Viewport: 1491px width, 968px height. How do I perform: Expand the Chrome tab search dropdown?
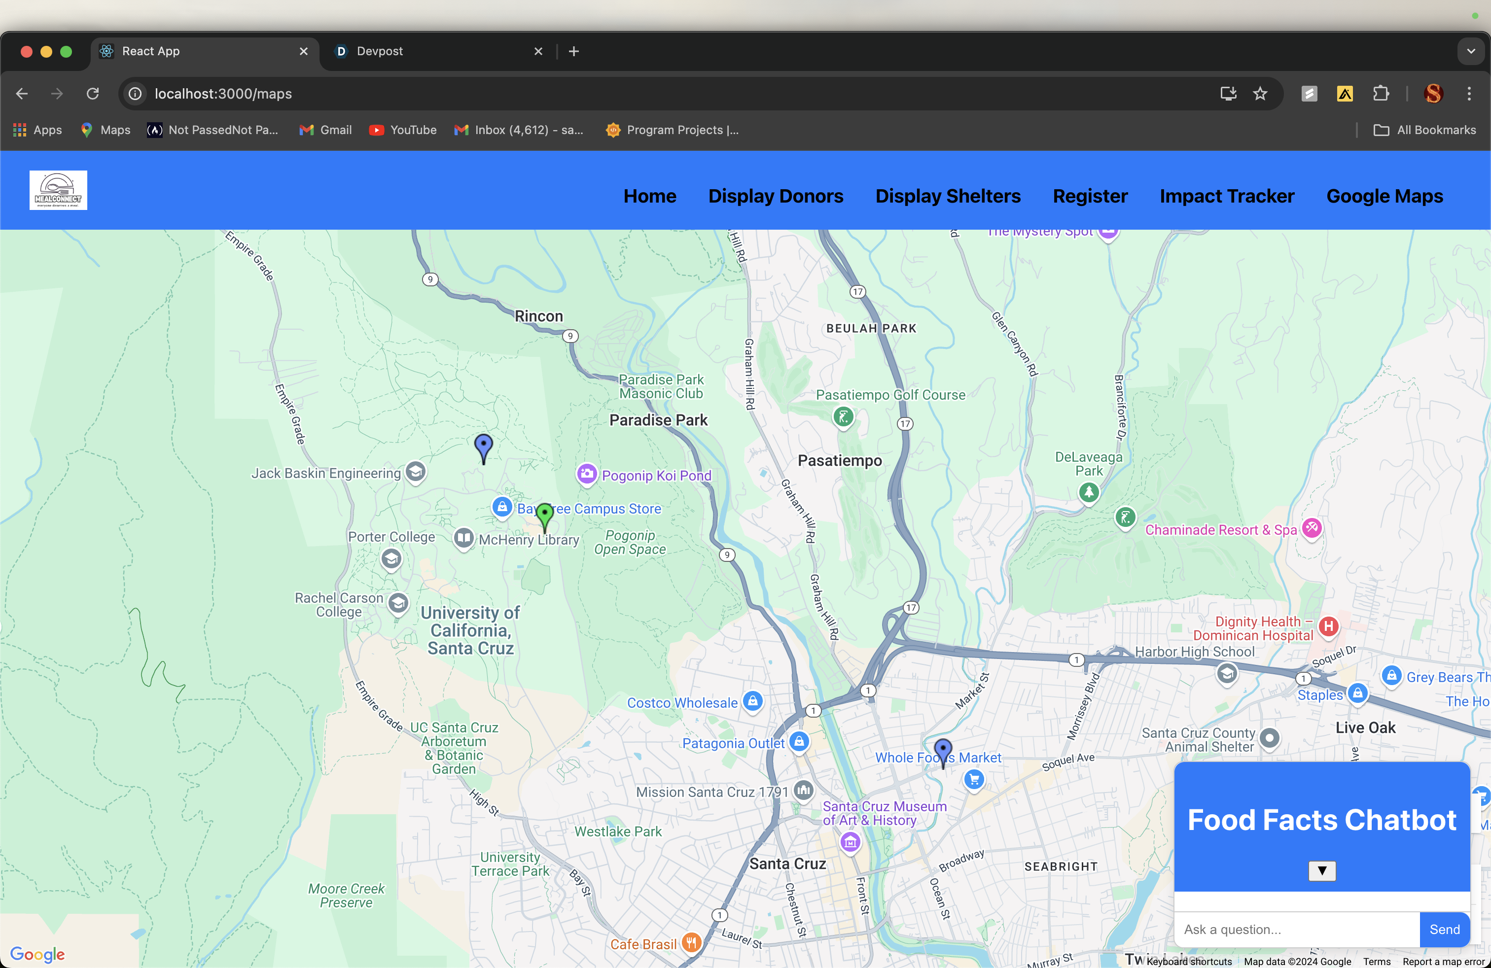tap(1470, 51)
